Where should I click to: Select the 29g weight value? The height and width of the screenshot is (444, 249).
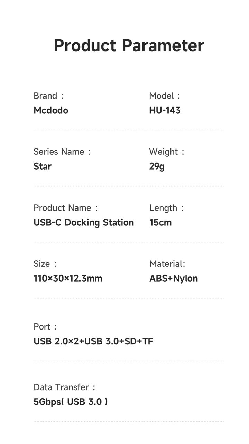point(157,166)
